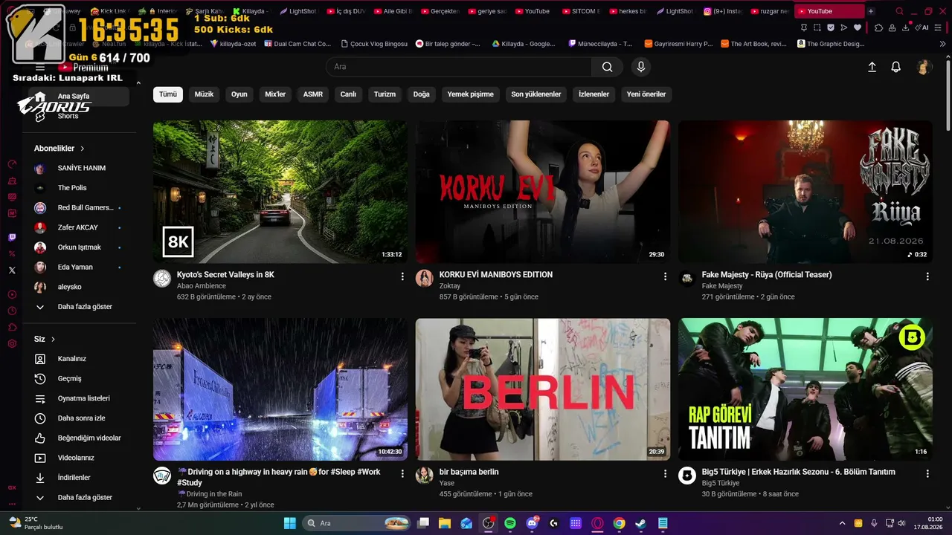The width and height of the screenshot is (952, 535).
Task: Open Steam from the taskbar
Action: tap(640, 523)
